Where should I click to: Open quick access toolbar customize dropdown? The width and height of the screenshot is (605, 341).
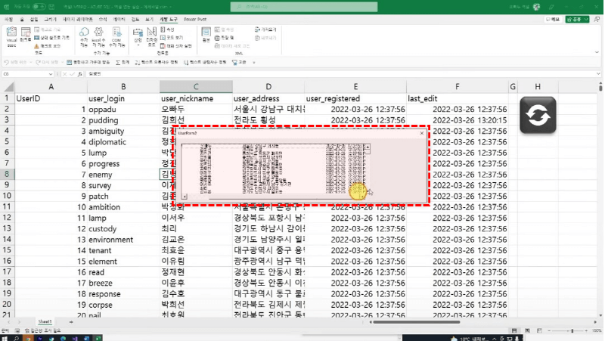click(x=254, y=62)
